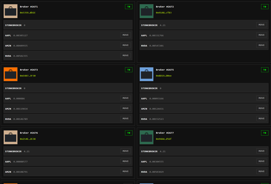Click TO on the Broker #2677 card
The width and height of the screenshot is (271, 184).
point(265,133)
